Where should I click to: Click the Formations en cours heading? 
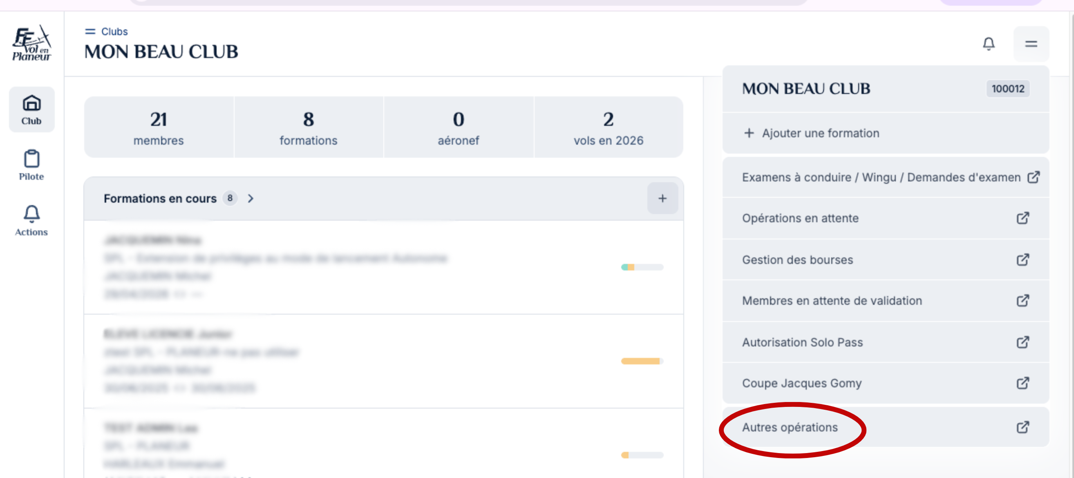160,199
